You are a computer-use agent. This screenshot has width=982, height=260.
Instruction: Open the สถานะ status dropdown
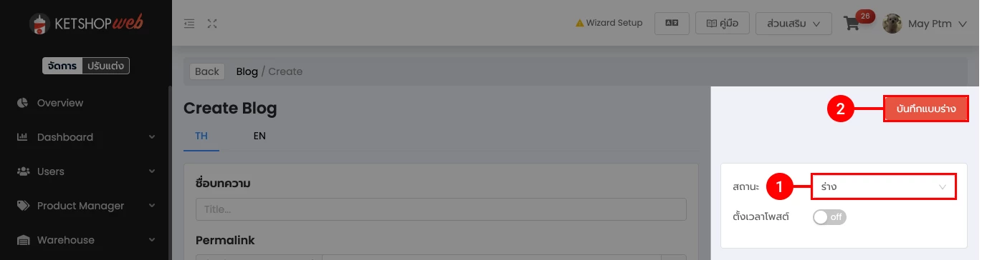[884, 187]
